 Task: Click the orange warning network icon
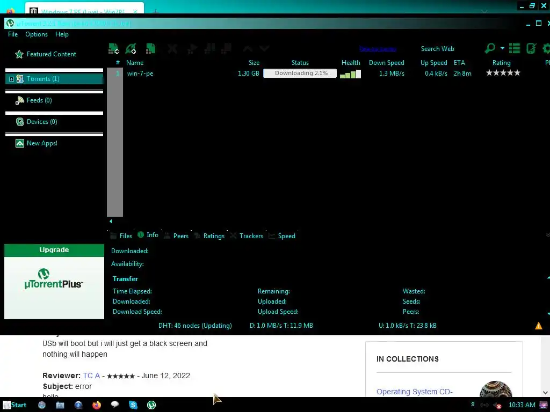click(538, 326)
